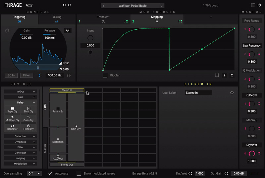The width and height of the screenshot is (265, 178).
Task: Click the Dry/Wet macro knob
Action: point(252,153)
